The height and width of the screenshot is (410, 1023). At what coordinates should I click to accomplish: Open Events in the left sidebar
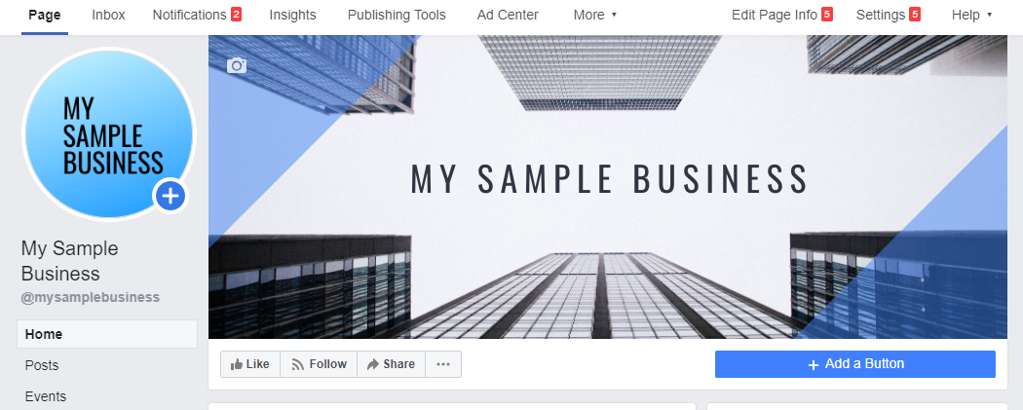pyautogui.click(x=46, y=396)
